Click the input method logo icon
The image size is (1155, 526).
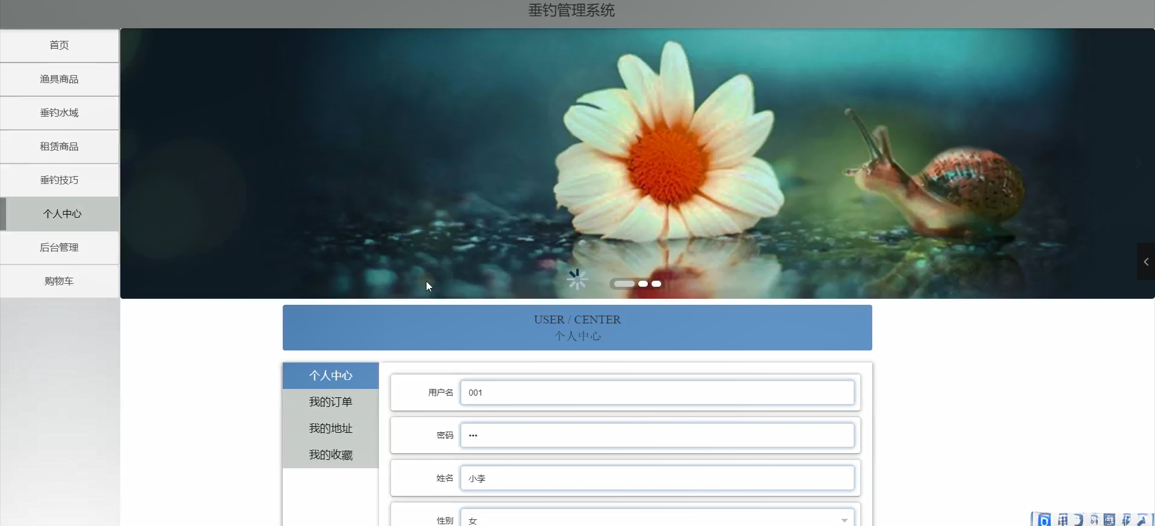coord(1044,520)
